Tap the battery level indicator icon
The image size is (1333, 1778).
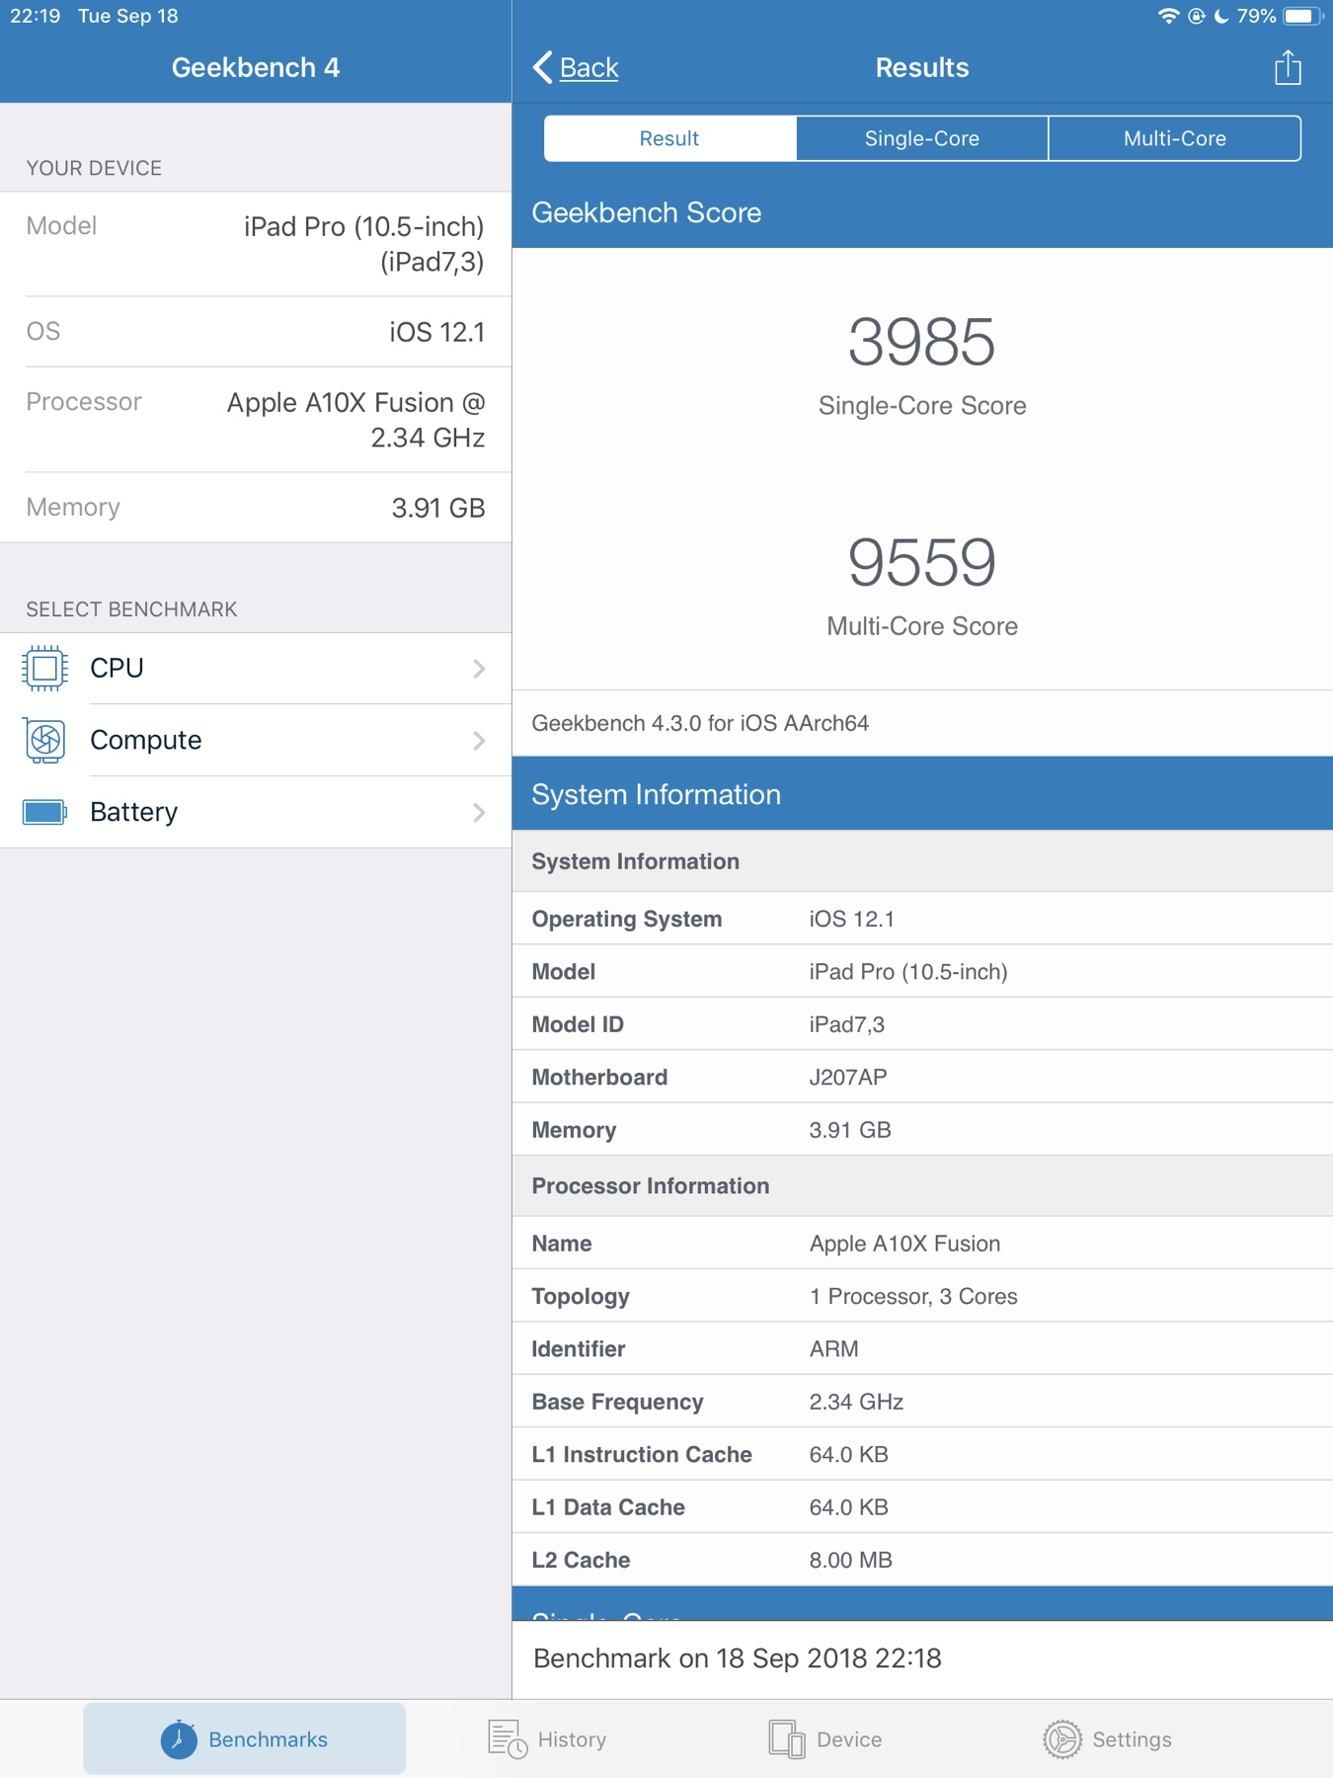1302,16
